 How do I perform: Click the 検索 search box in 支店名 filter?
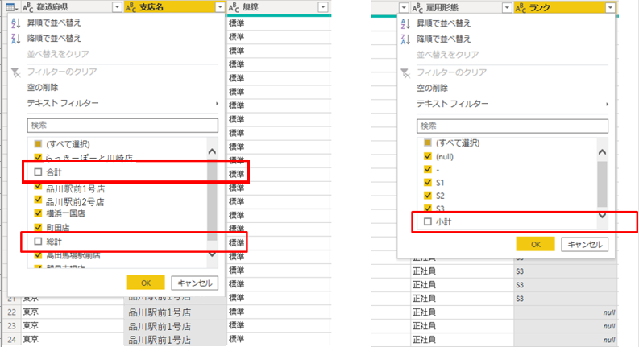tap(122, 126)
